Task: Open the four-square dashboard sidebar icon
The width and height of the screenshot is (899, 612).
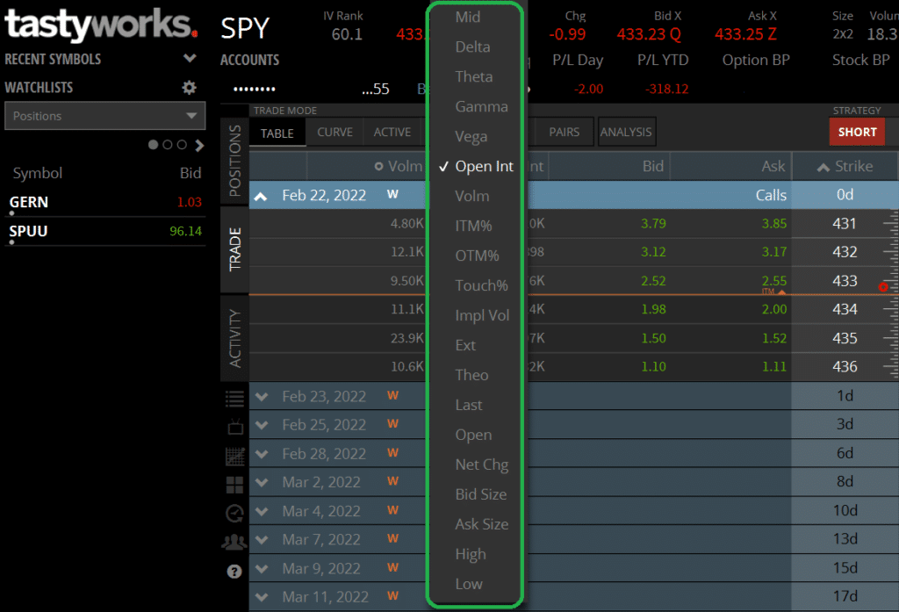Action: coord(234,486)
